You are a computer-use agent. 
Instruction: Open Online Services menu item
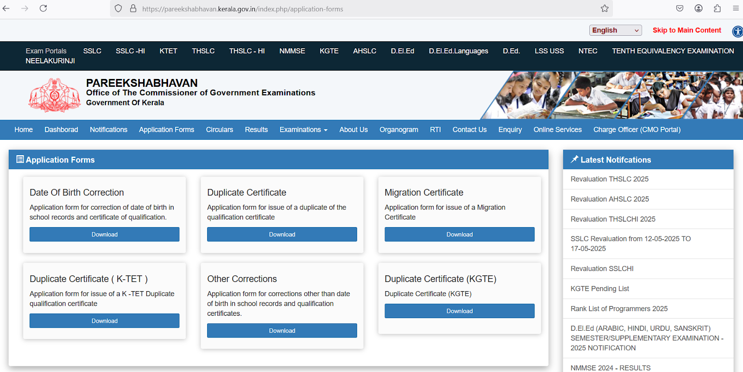[x=558, y=130]
